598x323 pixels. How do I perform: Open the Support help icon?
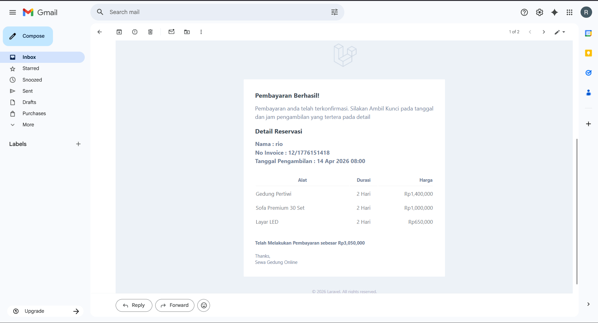[x=524, y=12]
